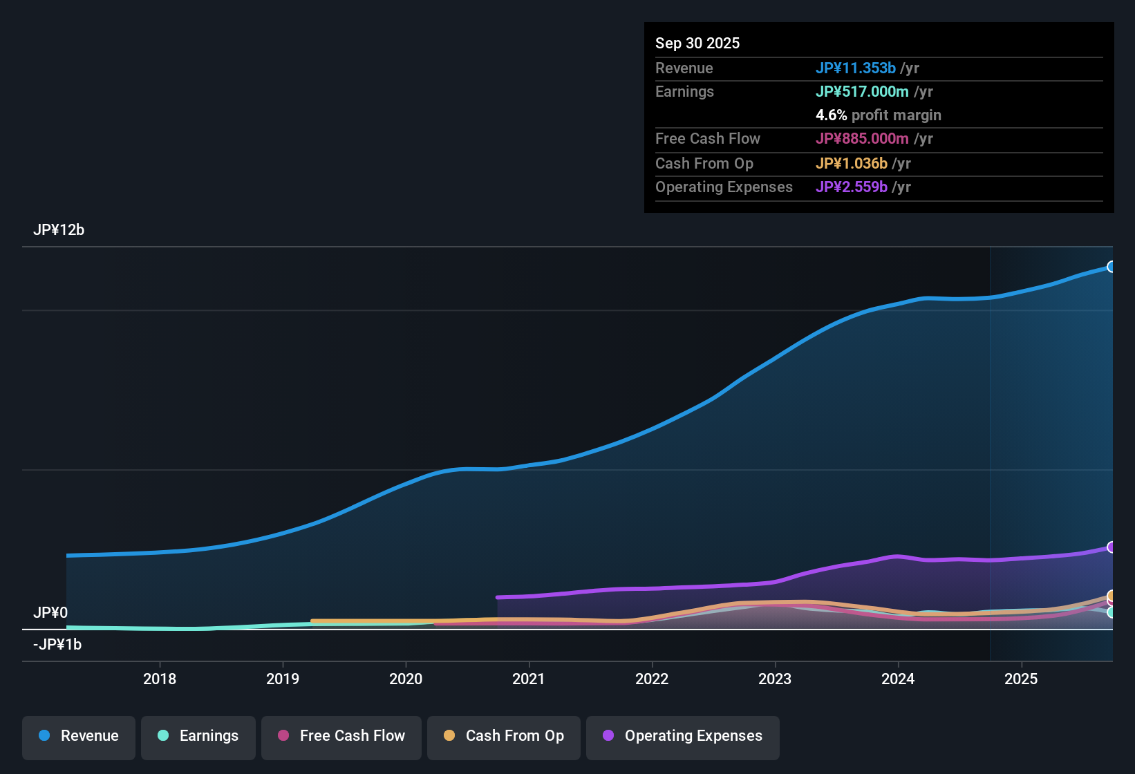This screenshot has width=1135, height=774.
Task: Click the JP¥885.000m free cash flow value
Action: click(863, 139)
